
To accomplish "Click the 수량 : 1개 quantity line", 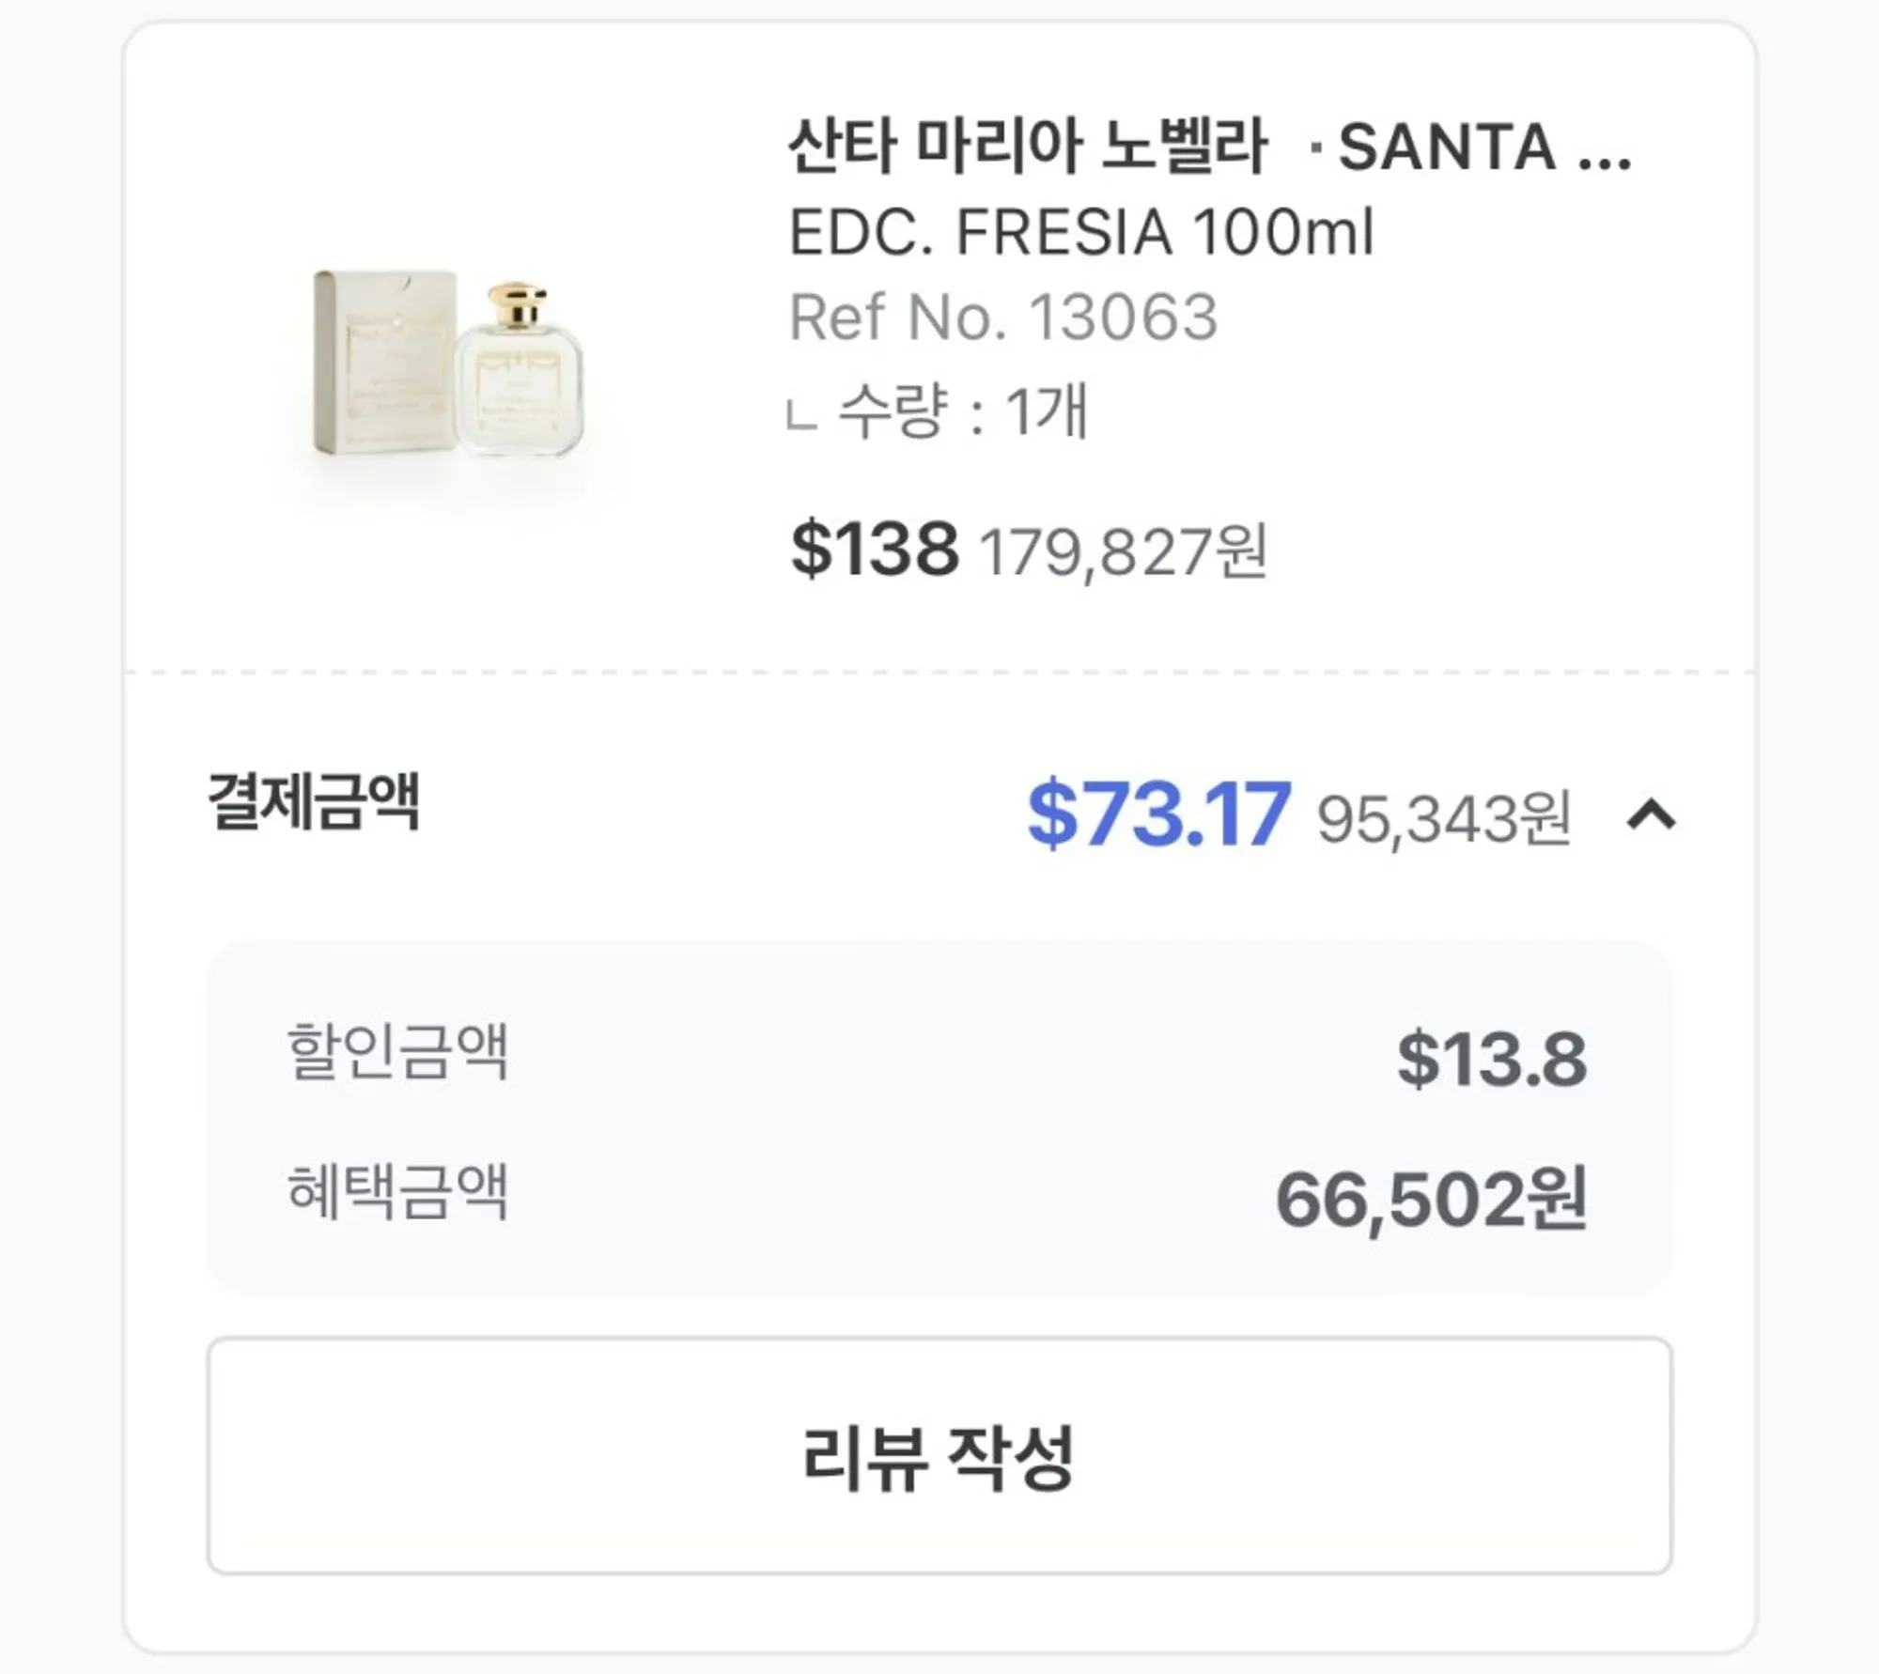I will pos(962,411).
